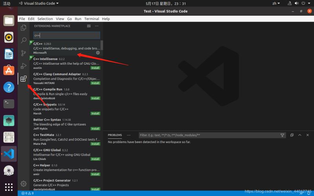Install the Better C++ Syntax extension

tap(95, 129)
